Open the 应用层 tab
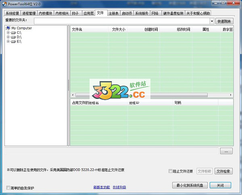This screenshot has width=242, height=195. [88, 13]
